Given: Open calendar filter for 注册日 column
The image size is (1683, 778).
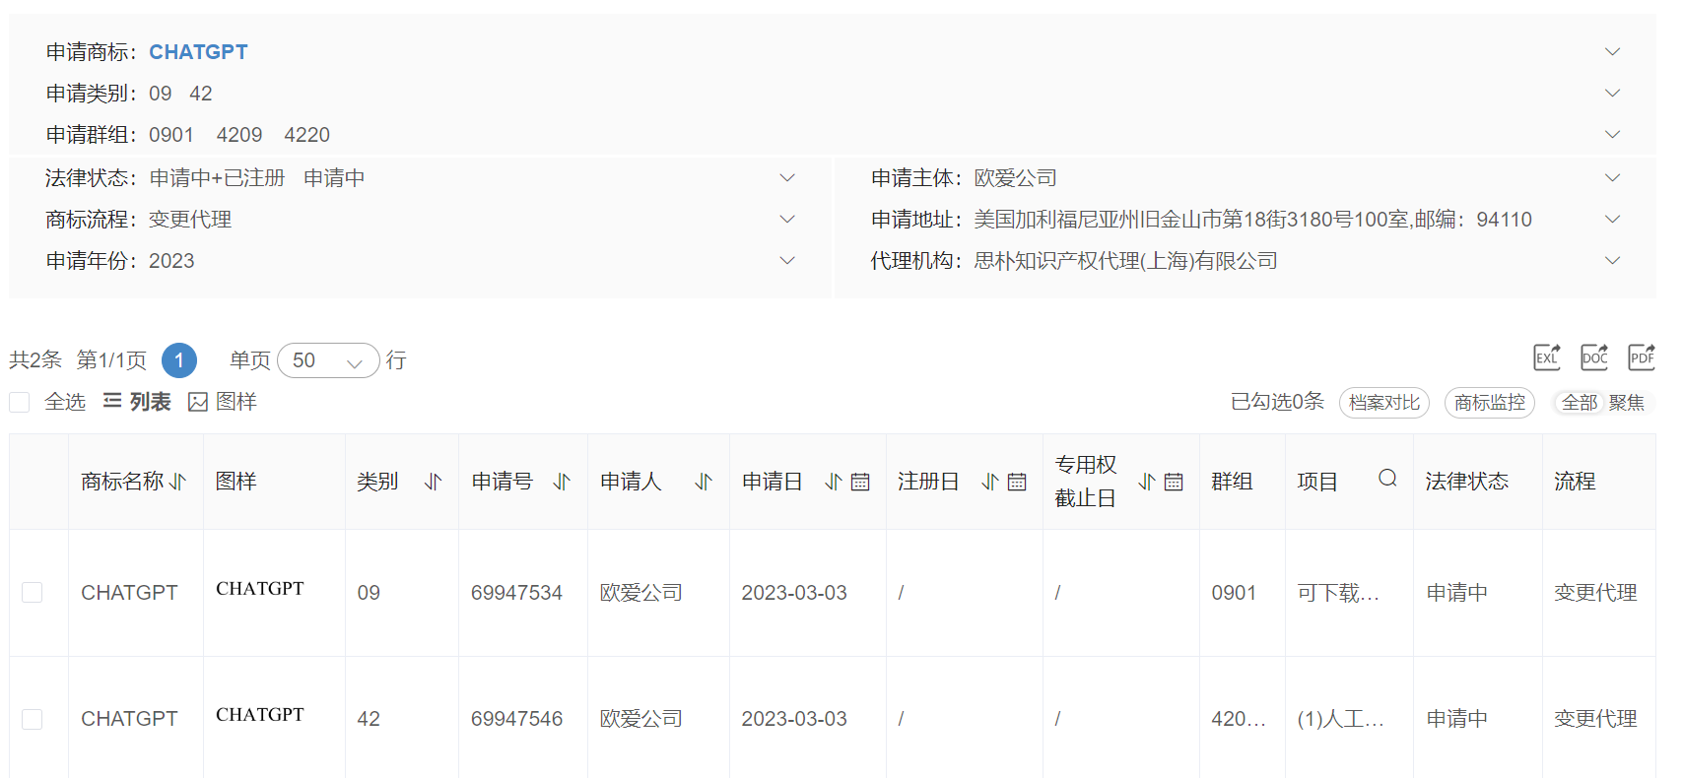Looking at the screenshot, I should [x=1017, y=482].
